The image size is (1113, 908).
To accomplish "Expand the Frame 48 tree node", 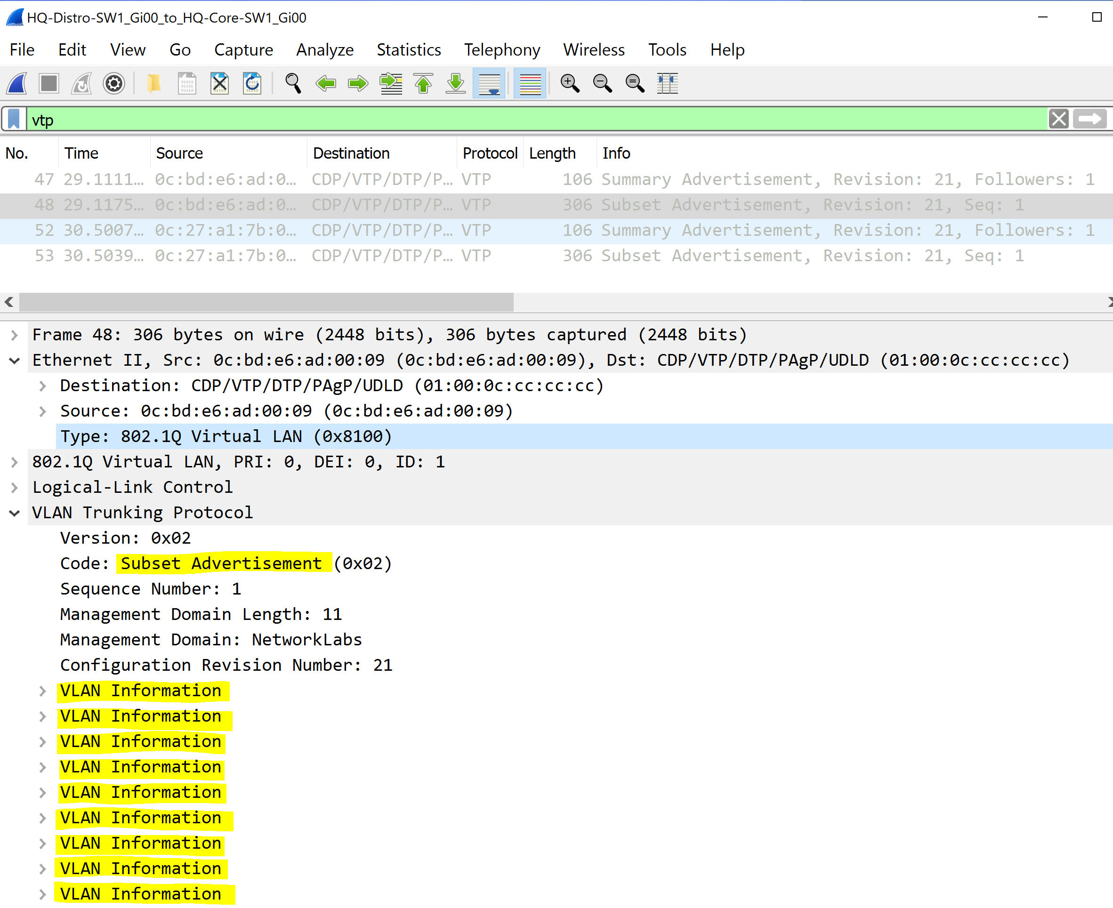I will (x=15, y=335).
